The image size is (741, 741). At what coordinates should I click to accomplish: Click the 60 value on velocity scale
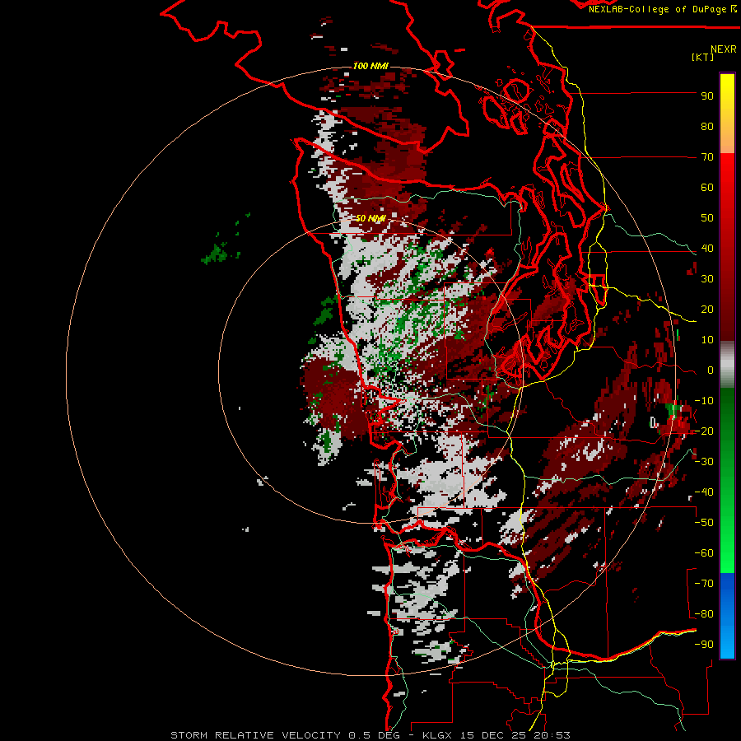[x=707, y=188]
